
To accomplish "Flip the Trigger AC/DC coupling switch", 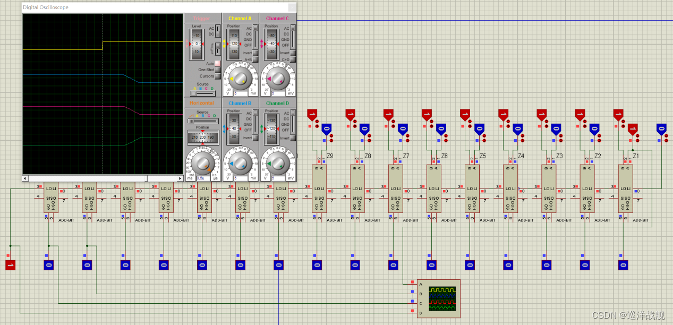I will [217, 31].
